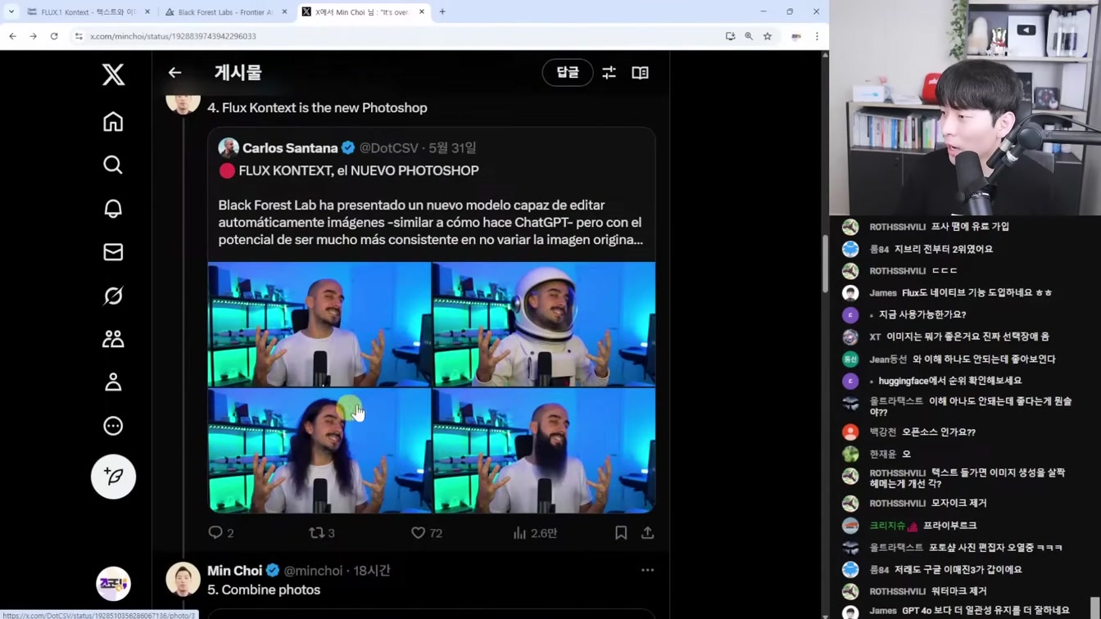Open Chrome profile avatar icon
The image size is (1101, 619).
[x=795, y=36]
